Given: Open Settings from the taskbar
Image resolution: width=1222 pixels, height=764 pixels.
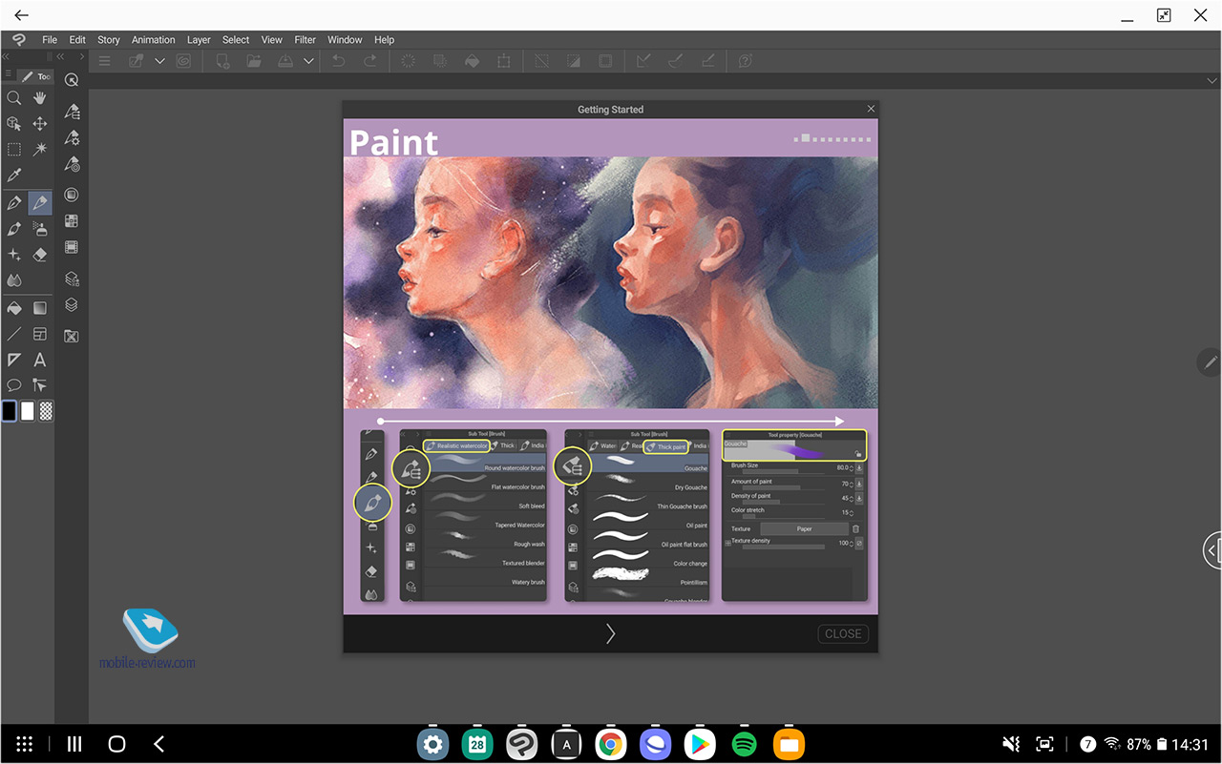Looking at the screenshot, I should click(433, 744).
